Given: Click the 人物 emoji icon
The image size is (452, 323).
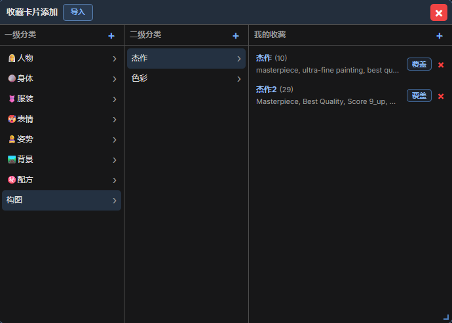Looking at the screenshot, I should click(12, 58).
